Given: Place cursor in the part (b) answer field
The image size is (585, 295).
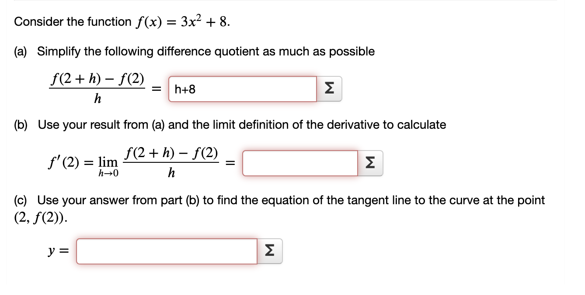Looking at the screenshot, I should [299, 163].
